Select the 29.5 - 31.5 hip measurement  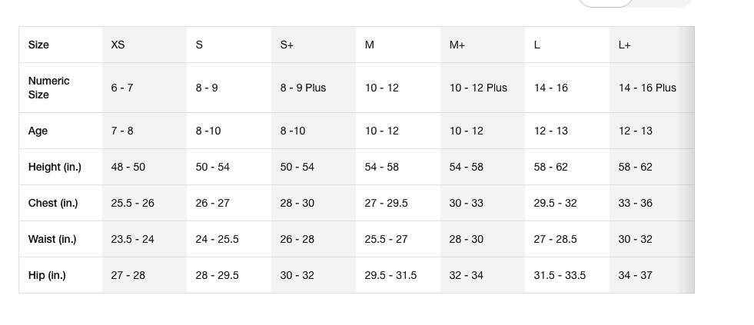pos(391,275)
